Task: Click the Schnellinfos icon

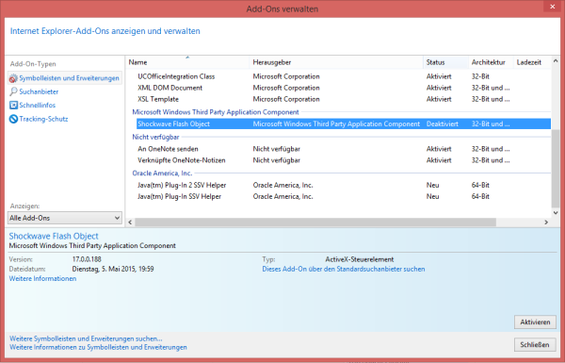Action: point(13,105)
